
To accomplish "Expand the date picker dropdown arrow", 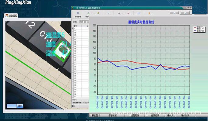I will click(x=88, y=22).
